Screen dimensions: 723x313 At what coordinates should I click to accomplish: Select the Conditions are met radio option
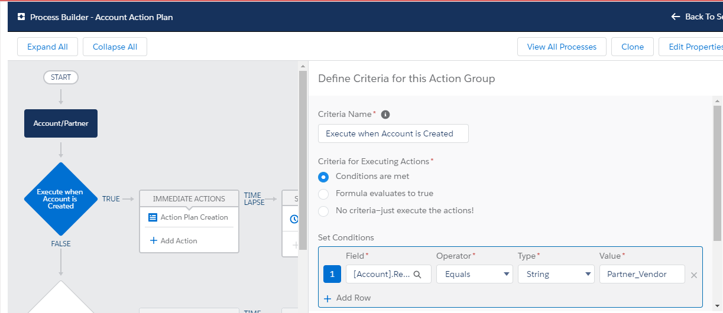[x=323, y=177]
